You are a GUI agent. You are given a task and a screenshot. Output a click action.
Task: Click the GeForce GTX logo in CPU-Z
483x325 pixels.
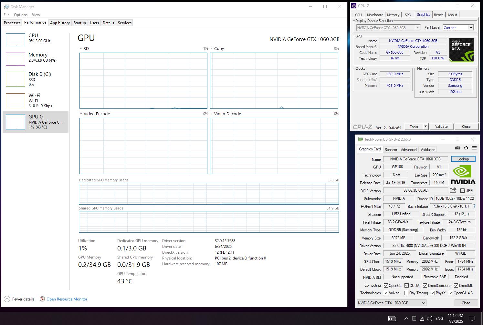coord(461,50)
